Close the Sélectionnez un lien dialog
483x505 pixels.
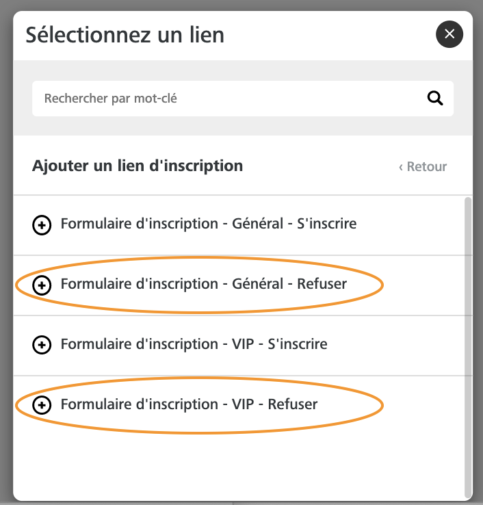click(x=449, y=34)
